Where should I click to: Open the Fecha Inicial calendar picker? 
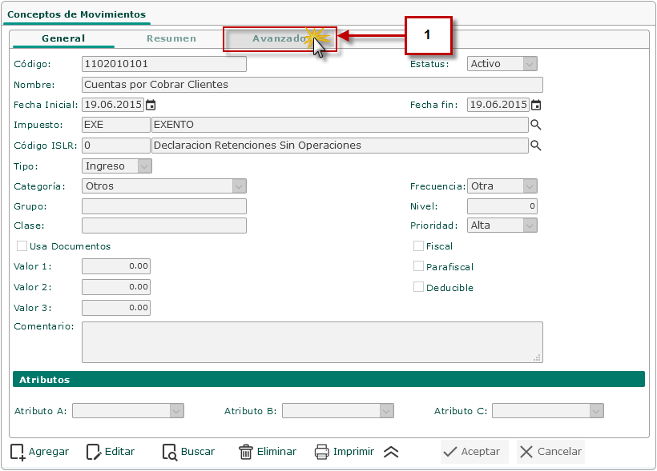point(151,105)
